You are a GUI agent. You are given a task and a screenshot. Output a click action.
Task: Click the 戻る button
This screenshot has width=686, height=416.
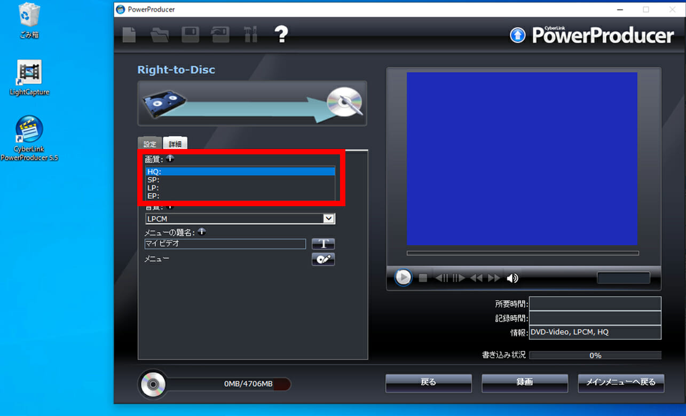pos(429,383)
